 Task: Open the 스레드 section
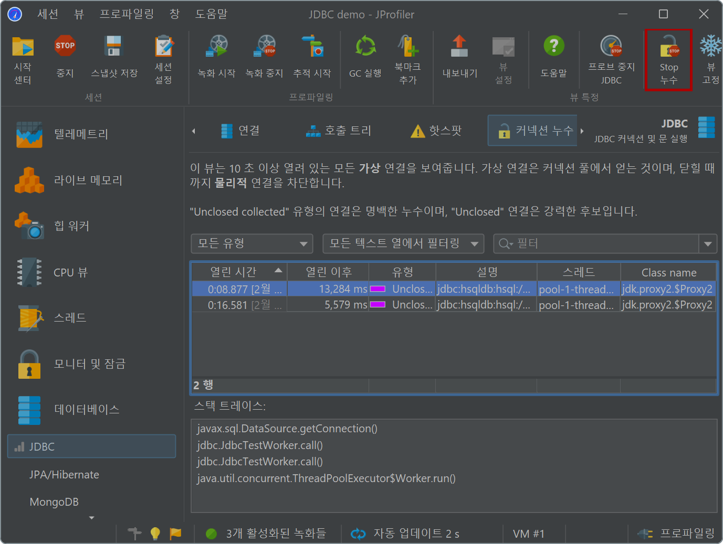pyautogui.click(x=51, y=318)
